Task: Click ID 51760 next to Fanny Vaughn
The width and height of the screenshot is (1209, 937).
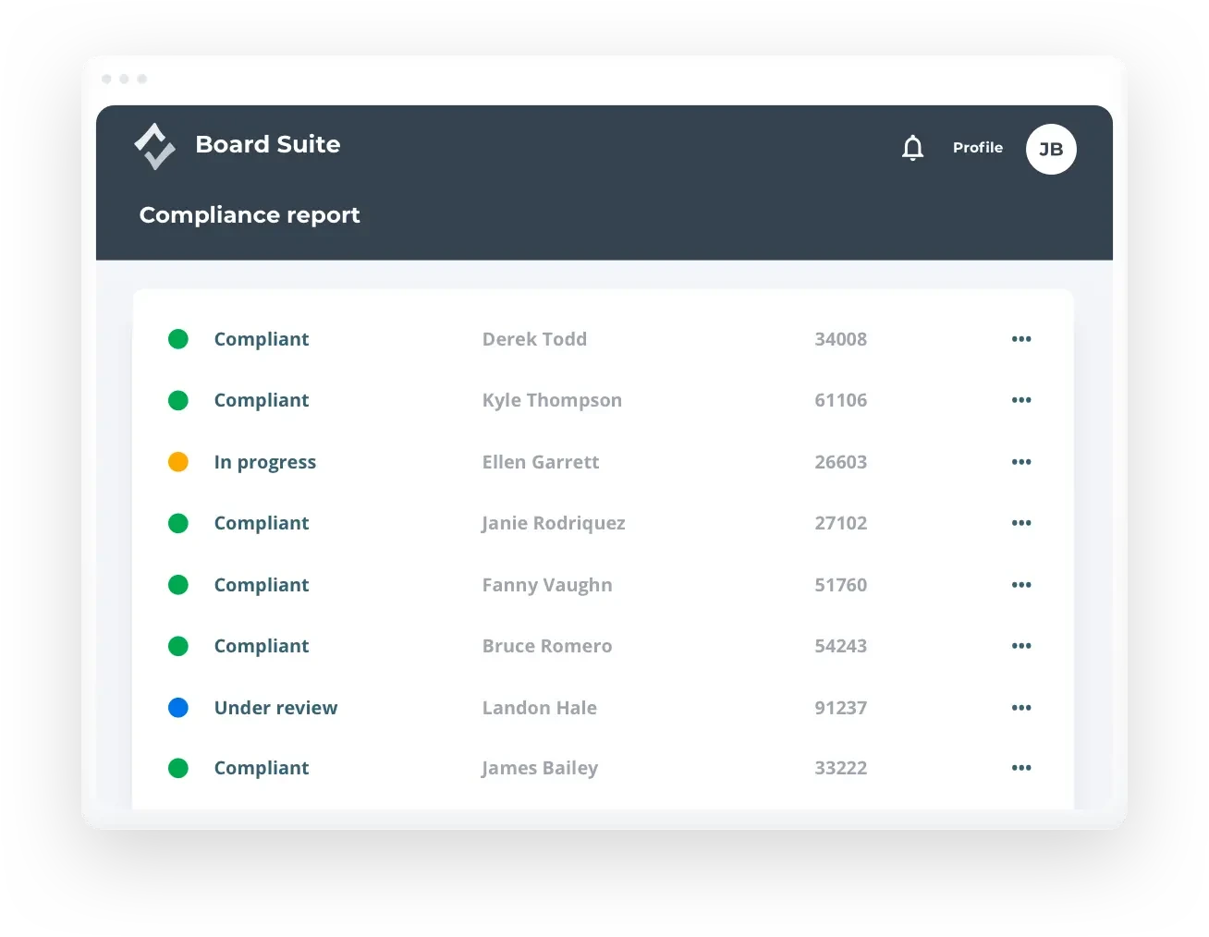Action: coord(840,585)
